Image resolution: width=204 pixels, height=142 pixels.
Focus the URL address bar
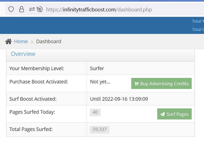pos(105,9)
